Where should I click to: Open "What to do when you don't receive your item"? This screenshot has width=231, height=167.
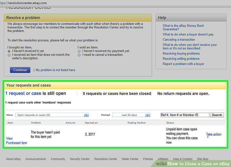click(x=190, y=46)
